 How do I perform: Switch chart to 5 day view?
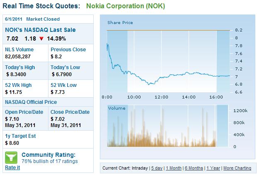[156, 168]
